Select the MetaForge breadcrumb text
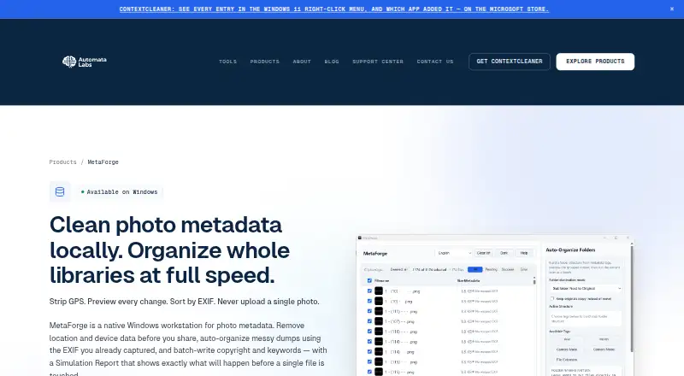 (103, 162)
